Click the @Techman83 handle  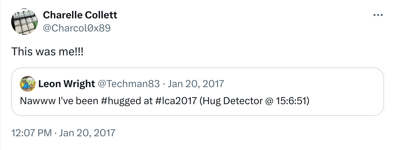click(129, 84)
